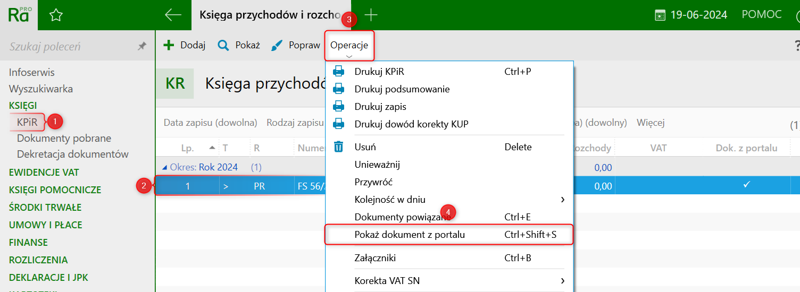Choose Drukuj zapis menu entry
Viewport: 800px width, 292px height.
(449, 106)
